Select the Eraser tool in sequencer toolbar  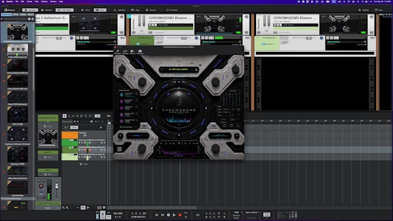[x=73, y=116]
